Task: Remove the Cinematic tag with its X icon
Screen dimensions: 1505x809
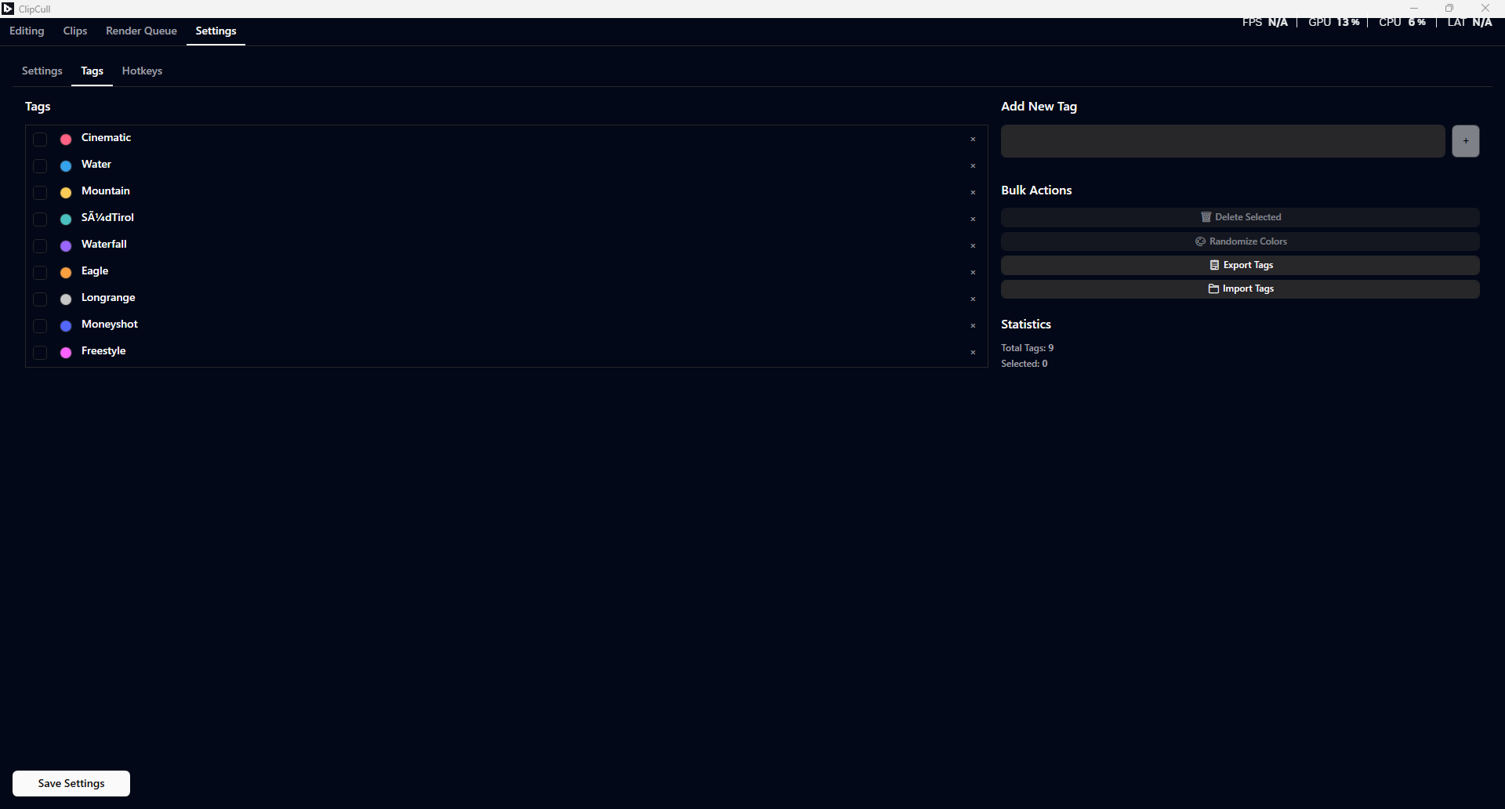Action: pyautogui.click(x=973, y=140)
